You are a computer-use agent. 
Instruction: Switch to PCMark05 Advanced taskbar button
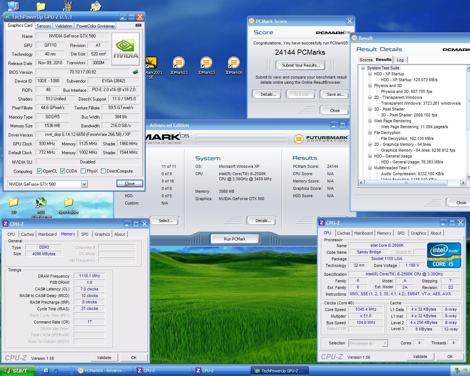click(x=104, y=370)
